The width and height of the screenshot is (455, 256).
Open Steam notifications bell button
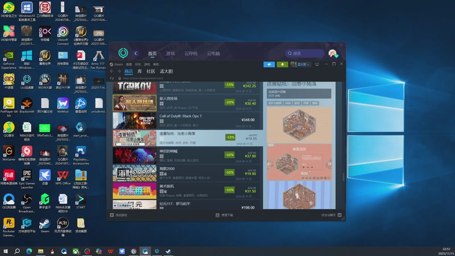pyautogui.click(x=282, y=64)
